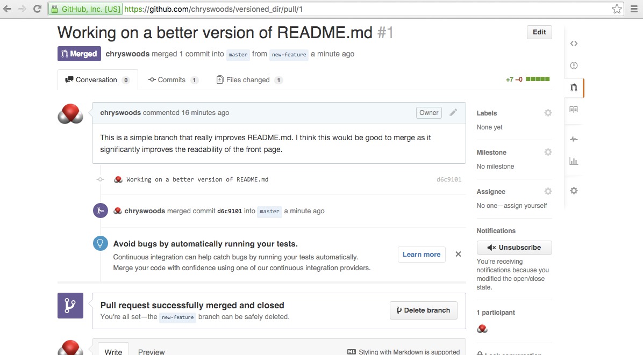Bookmark page with star icon
The width and height of the screenshot is (643, 355).
[x=617, y=9]
